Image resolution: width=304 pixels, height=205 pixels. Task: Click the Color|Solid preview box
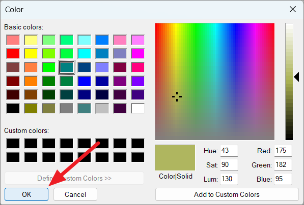[175, 158]
